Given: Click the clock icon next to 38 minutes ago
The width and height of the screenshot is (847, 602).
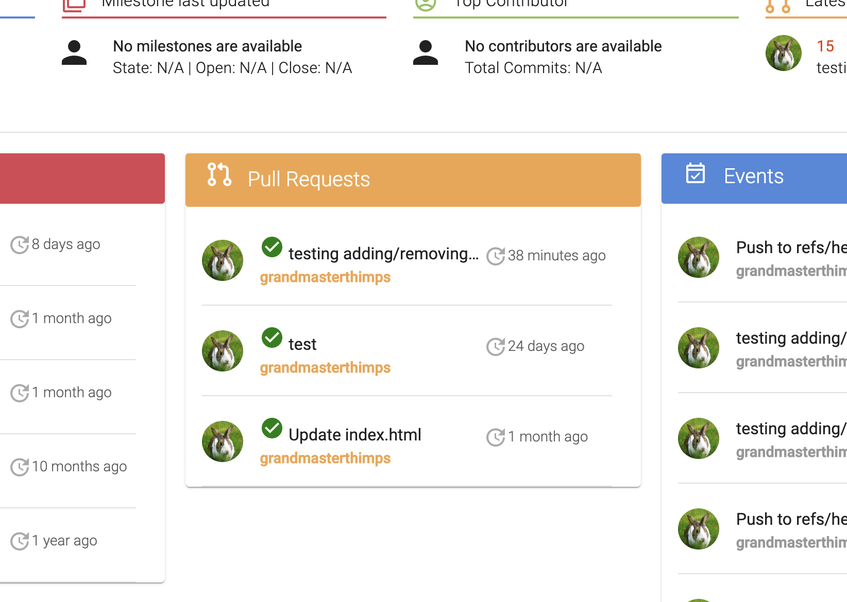Looking at the screenshot, I should tap(496, 256).
